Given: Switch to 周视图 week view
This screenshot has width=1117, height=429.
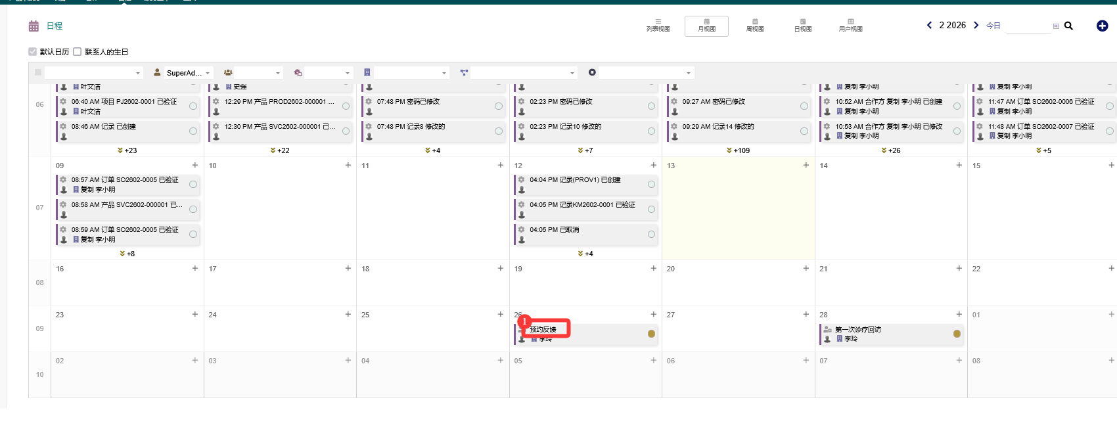Looking at the screenshot, I should pyautogui.click(x=754, y=26).
